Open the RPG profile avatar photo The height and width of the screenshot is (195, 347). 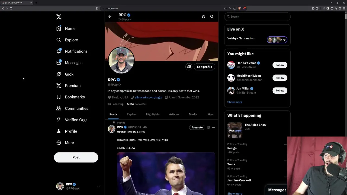pyautogui.click(x=121, y=60)
